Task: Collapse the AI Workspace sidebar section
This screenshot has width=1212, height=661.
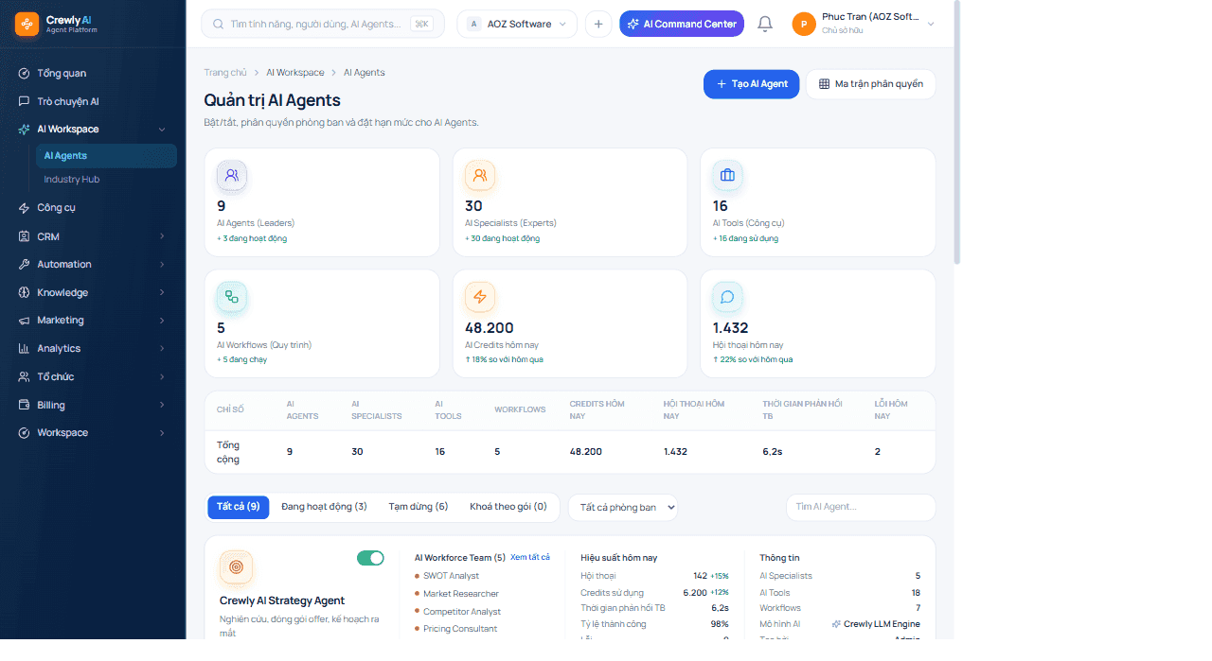Action: click(162, 130)
